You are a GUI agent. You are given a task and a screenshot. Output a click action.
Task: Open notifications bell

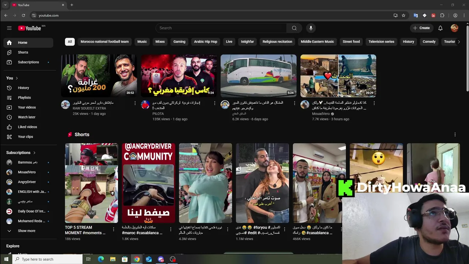440,28
